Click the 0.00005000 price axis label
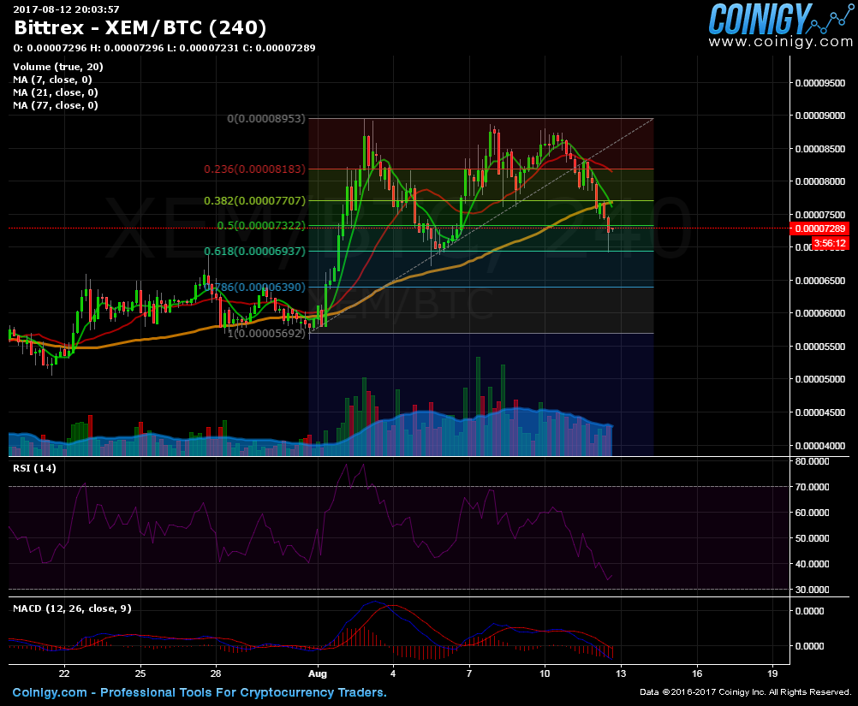858x706 pixels. click(x=820, y=379)
